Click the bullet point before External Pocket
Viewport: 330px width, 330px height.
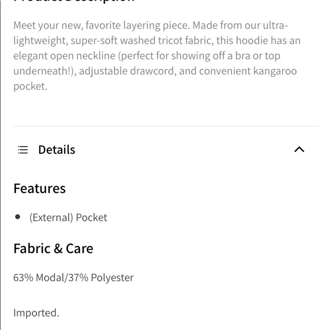pos(18,217)
